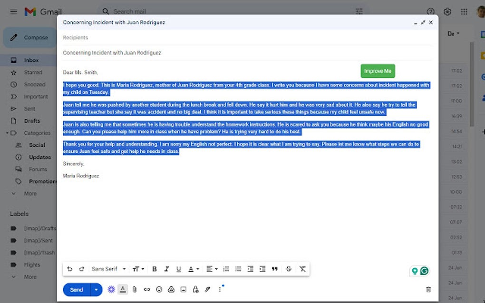Open the Sans Serif font dropdown
This screenshot has width=485, height=303.
(x=108, y=269)
